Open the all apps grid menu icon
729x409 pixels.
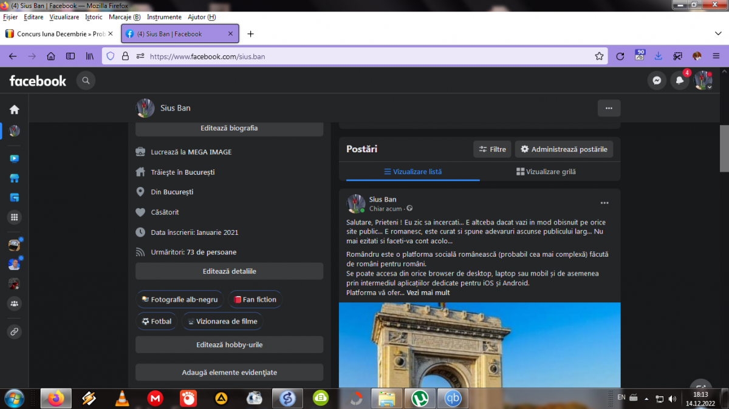click(x=14, y=217)
